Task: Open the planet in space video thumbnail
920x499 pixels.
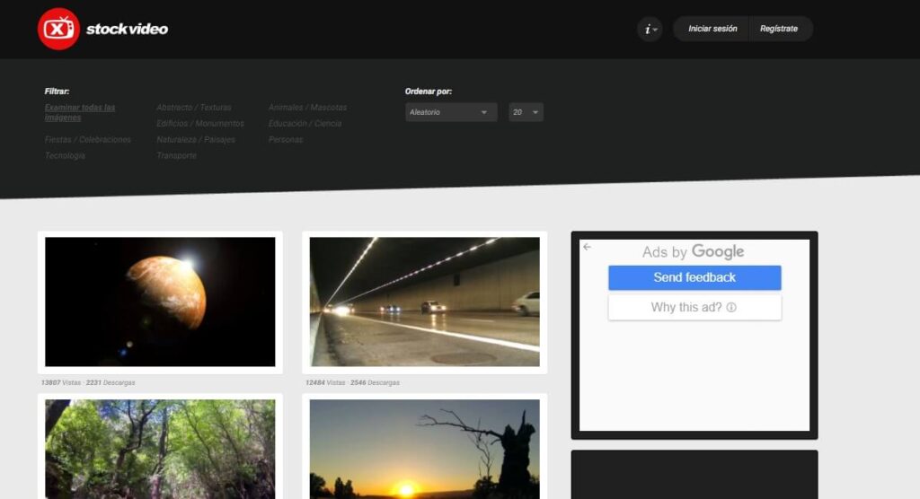Action: pos(160,302)
